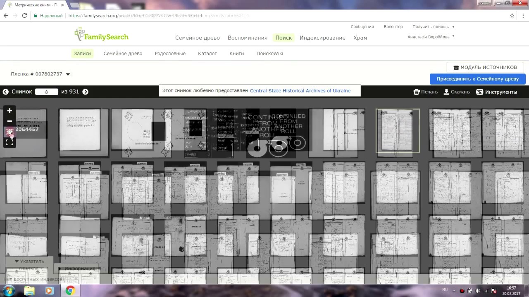529x297 pixels.
Task: Go to the previous image arrow
Action: point(6,92)
